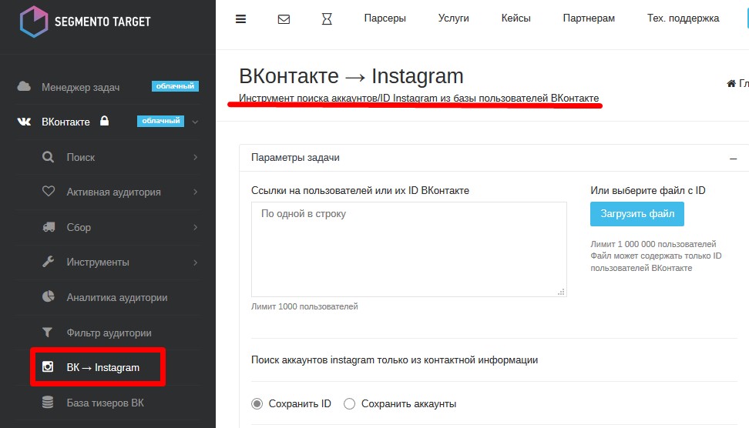Screen dimensions: 749x428
Task: Click text 'Поиск аккаунтов instagram только из контактной информации'
Action: [x=395, y=359]
